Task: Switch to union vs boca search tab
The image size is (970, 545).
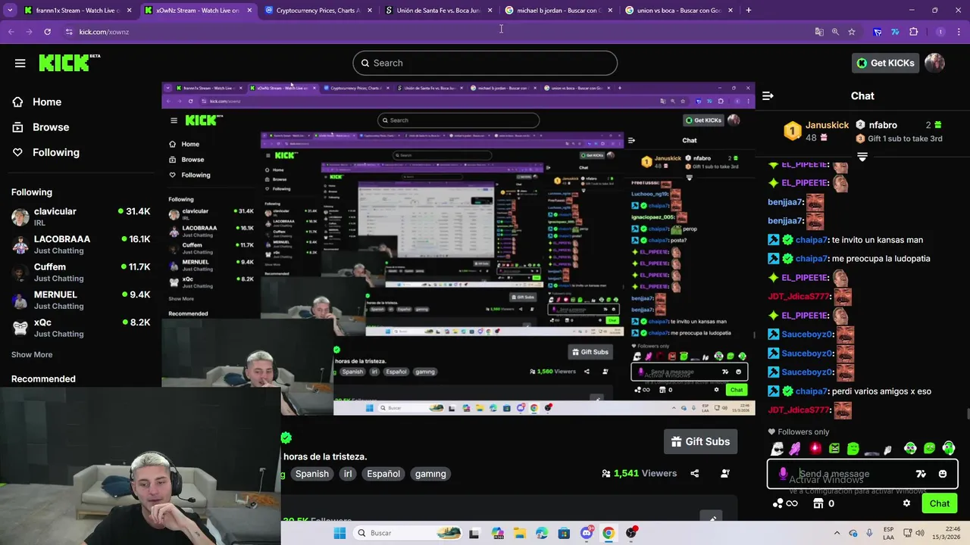Action: 678,11
